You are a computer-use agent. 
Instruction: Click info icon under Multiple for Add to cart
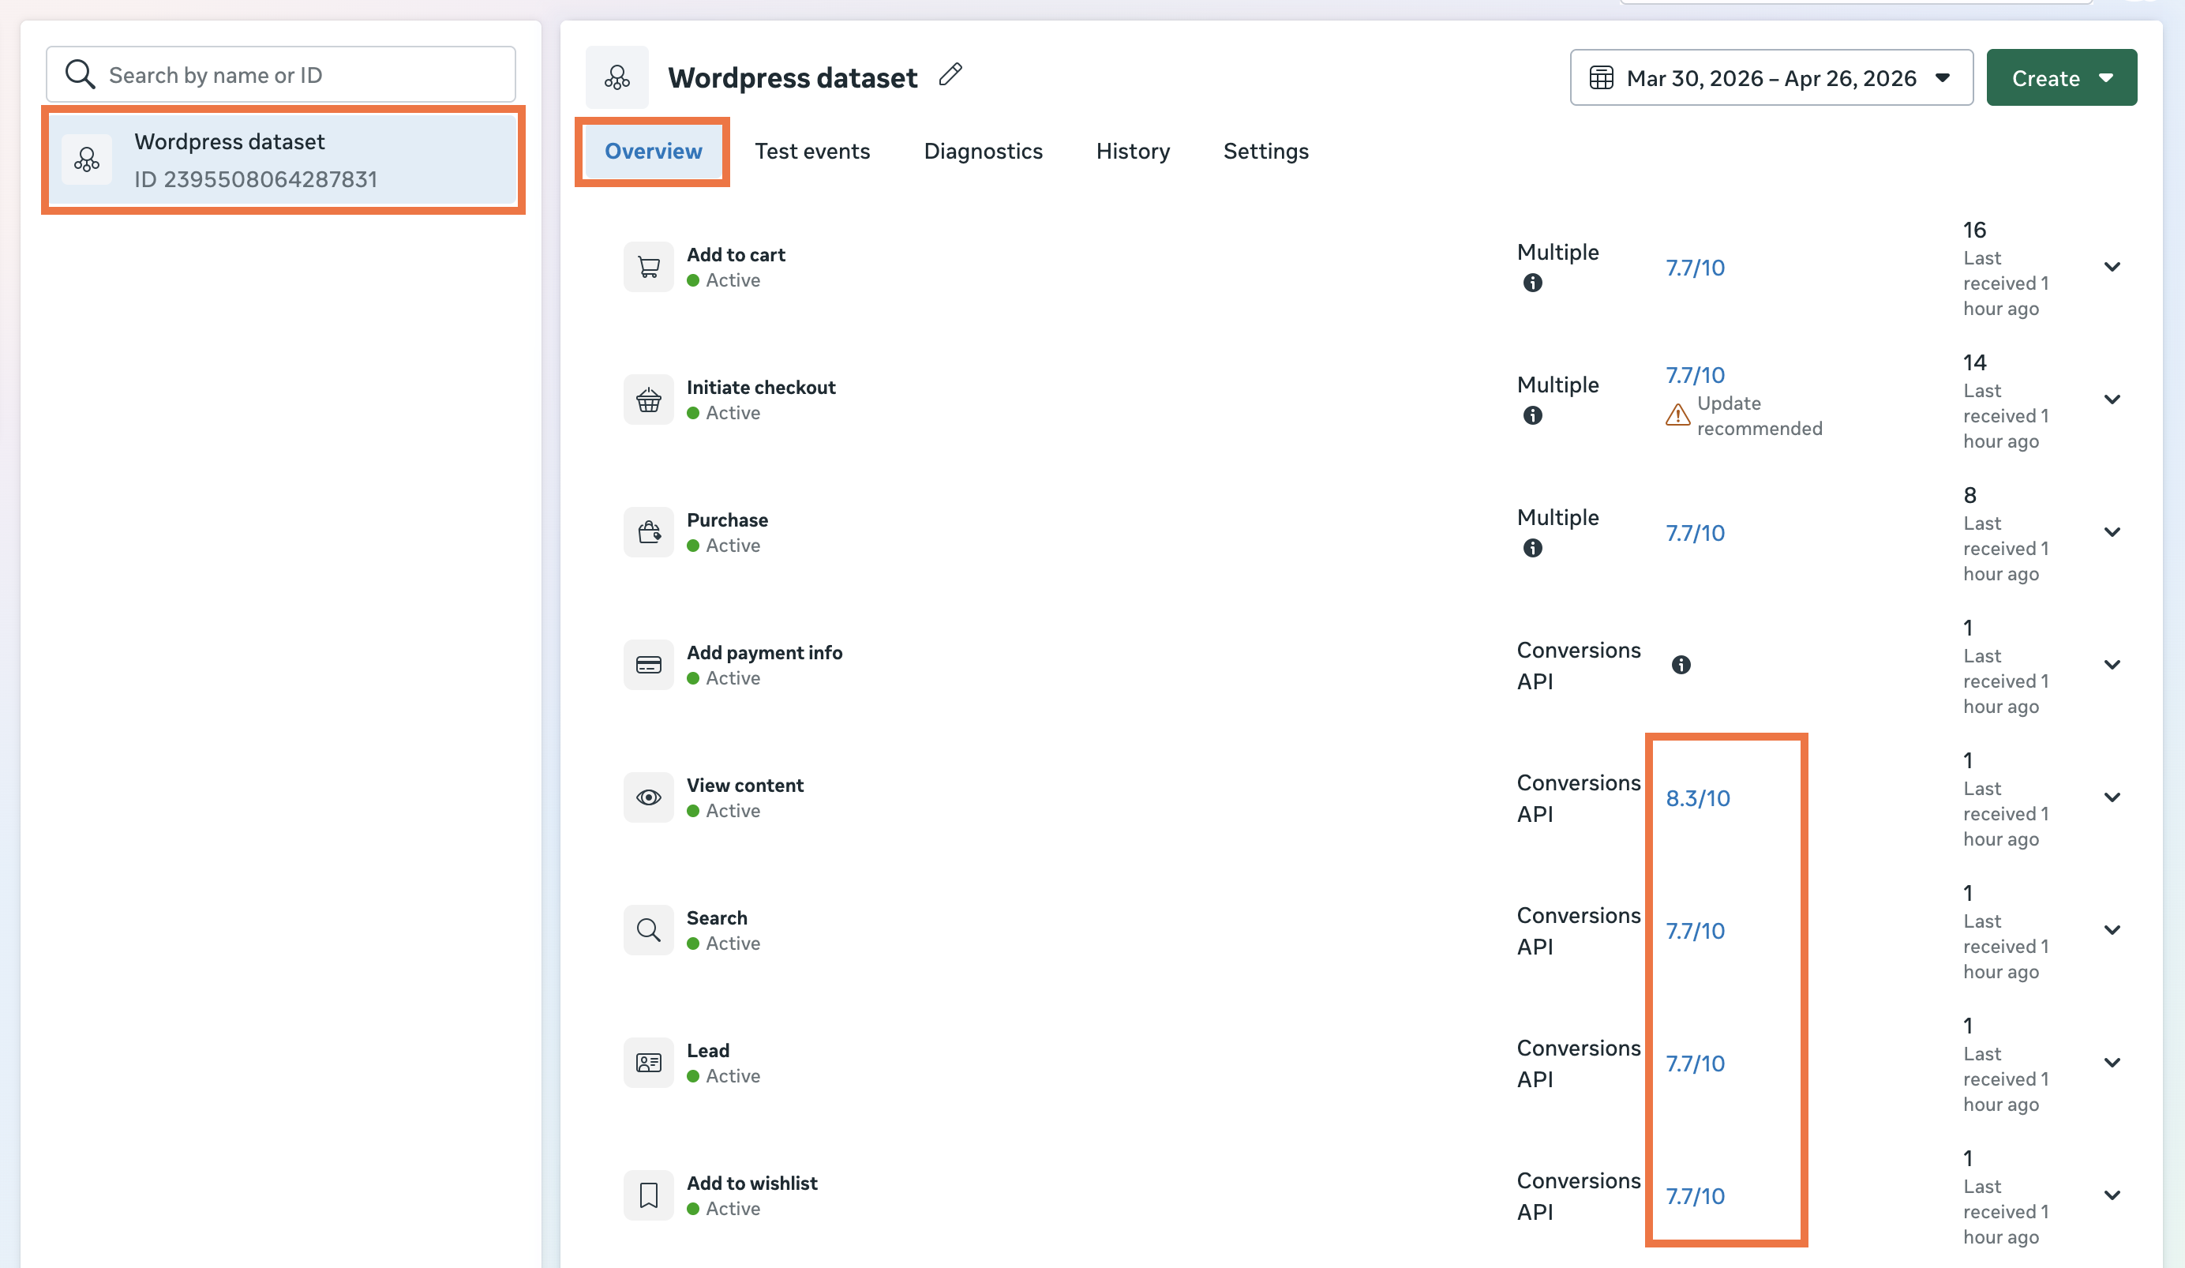coord(1532,283)
